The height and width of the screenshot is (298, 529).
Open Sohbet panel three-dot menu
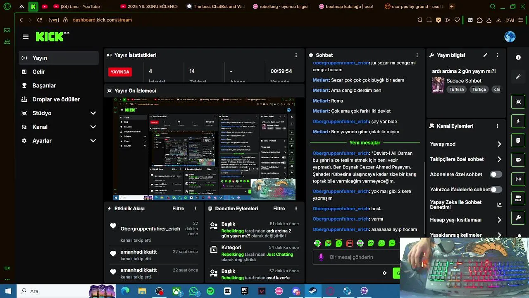(x=417, y=55)
